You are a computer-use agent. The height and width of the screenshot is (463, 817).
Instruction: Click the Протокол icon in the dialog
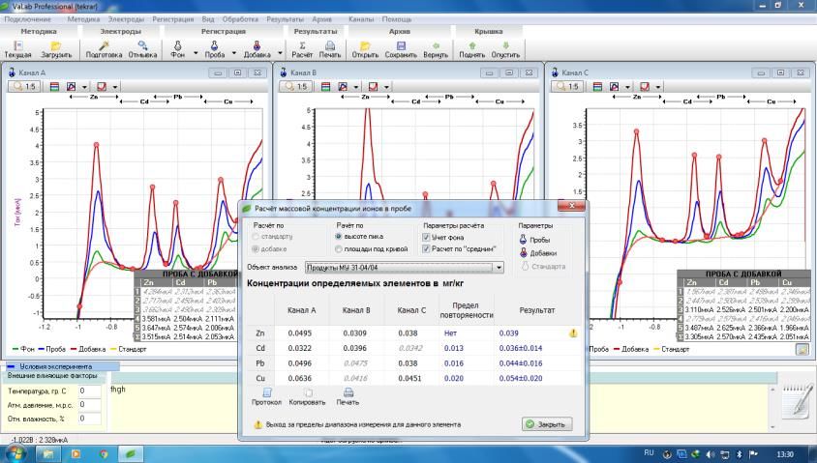coord(266,394)
